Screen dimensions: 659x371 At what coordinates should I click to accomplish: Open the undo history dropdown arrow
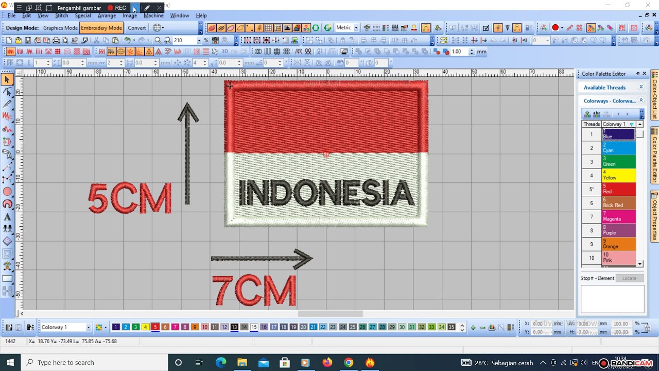pyautogui.click(x=133, y=40)
